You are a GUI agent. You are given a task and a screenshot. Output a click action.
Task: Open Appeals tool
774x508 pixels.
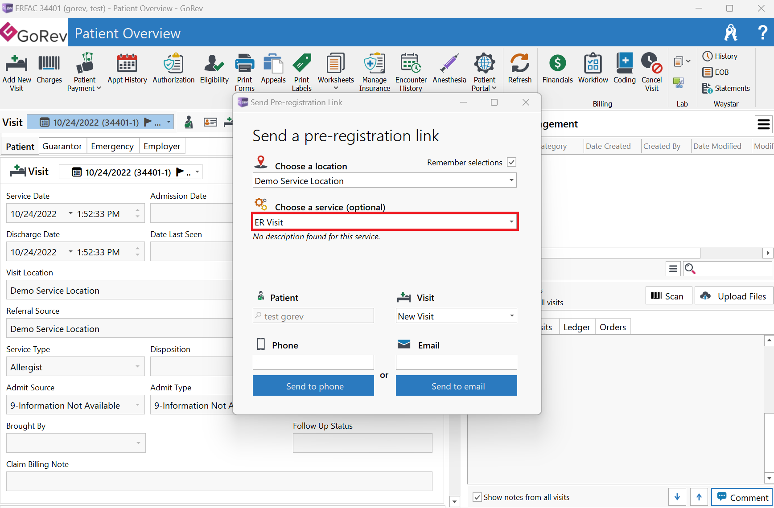[x=273, y=69]
